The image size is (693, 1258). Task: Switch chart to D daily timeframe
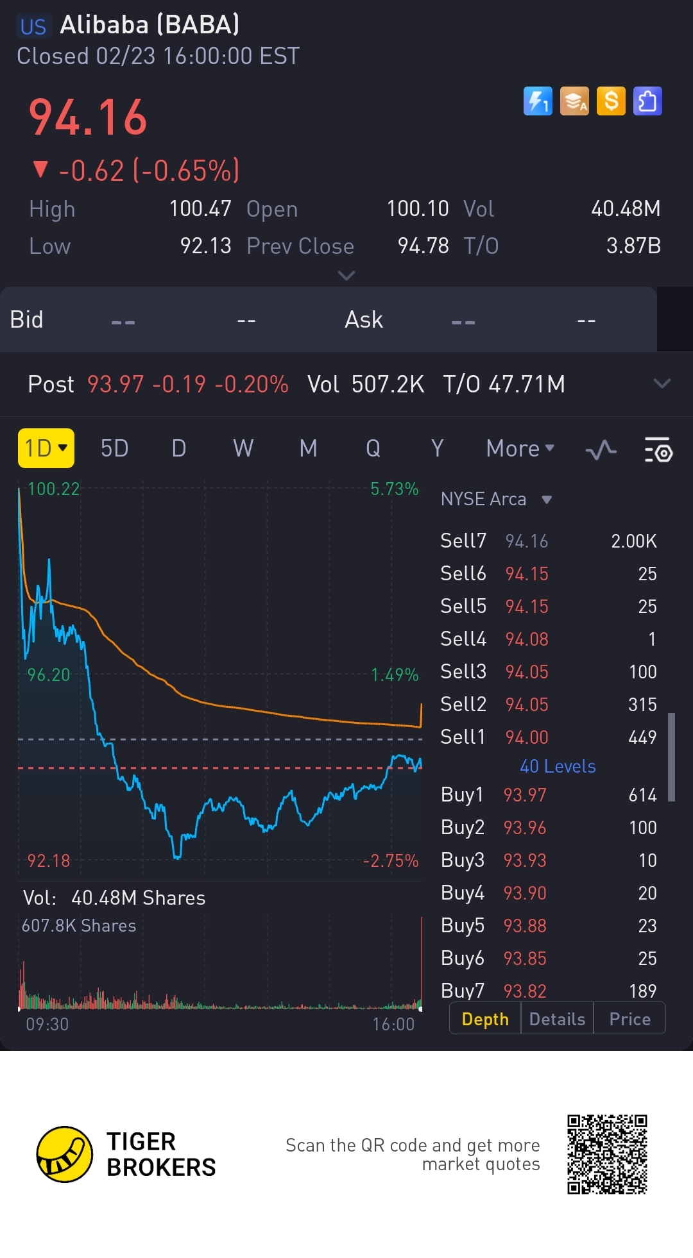(x=179, y=448)
